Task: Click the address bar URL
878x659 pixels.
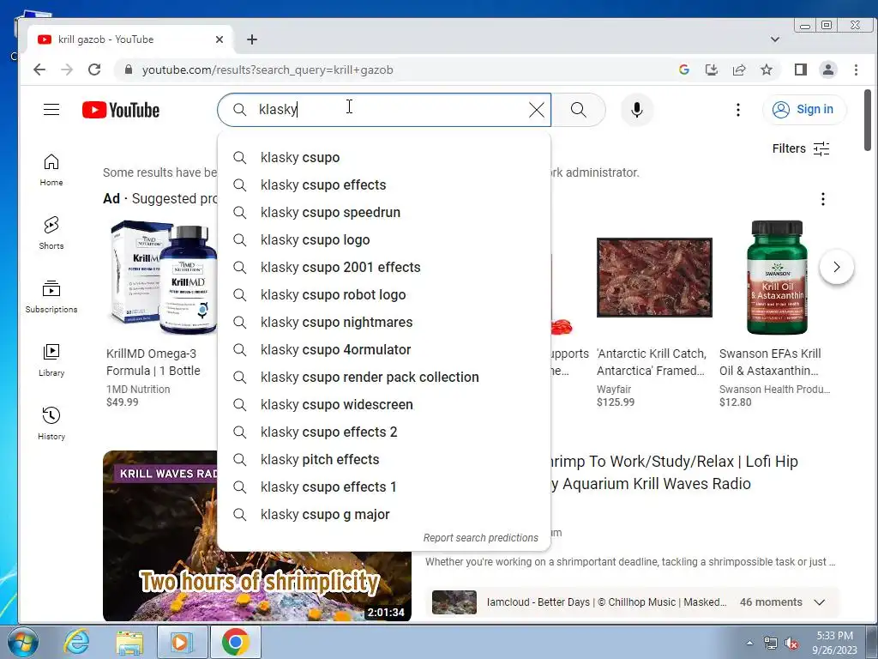Action: 268,70
